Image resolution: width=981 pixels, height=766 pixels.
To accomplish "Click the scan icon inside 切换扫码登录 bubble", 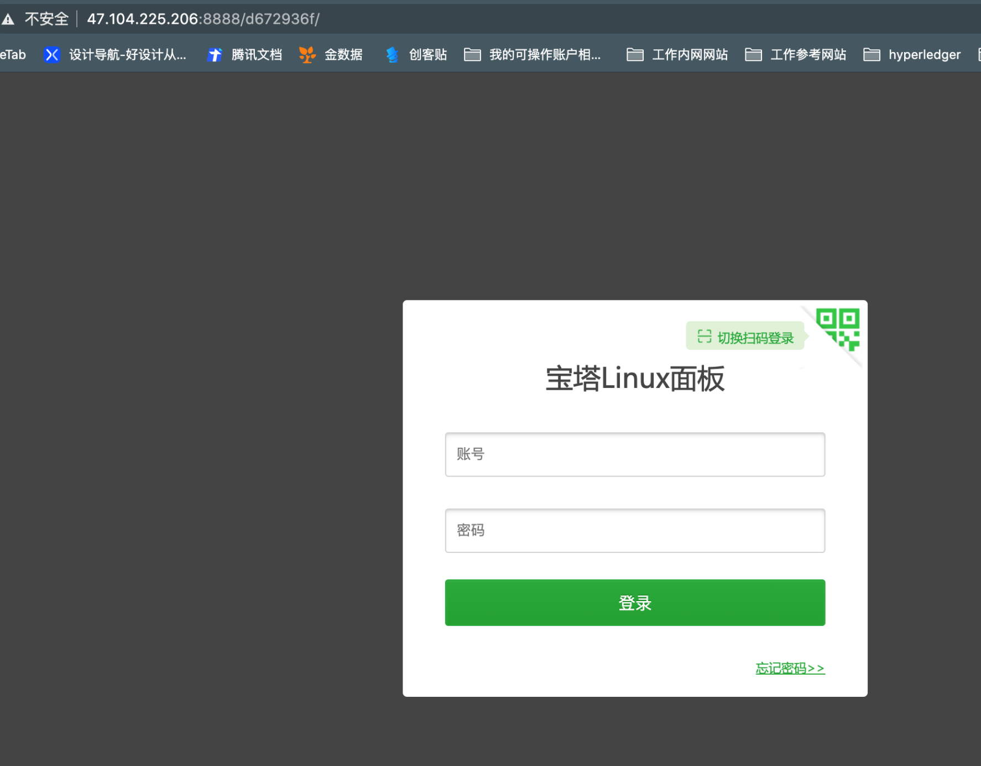I will [x=703, y=336].
